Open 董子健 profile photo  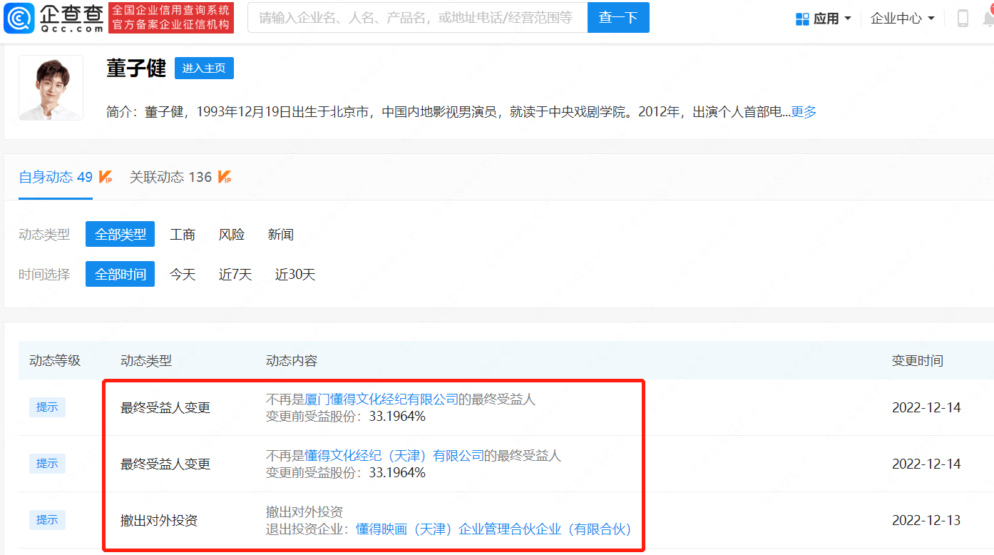tap(51, 88)
